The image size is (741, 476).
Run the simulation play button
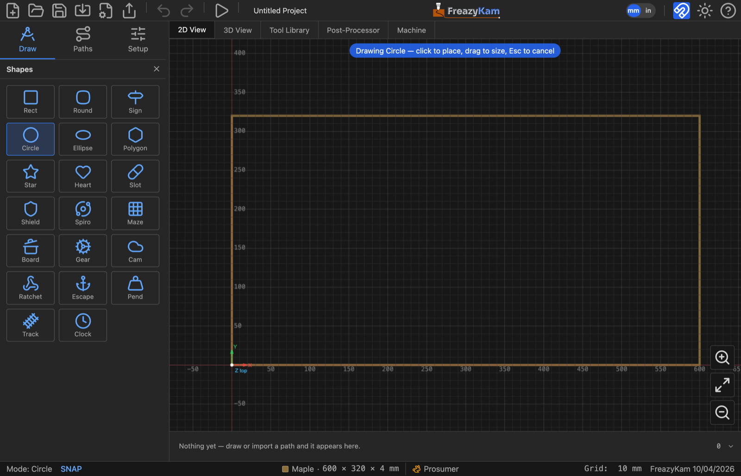tap(221, 11)
